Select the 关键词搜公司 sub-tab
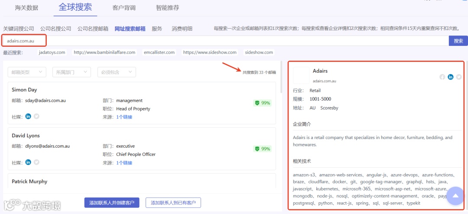Screen dimensions: 468x214 (19, 29)
